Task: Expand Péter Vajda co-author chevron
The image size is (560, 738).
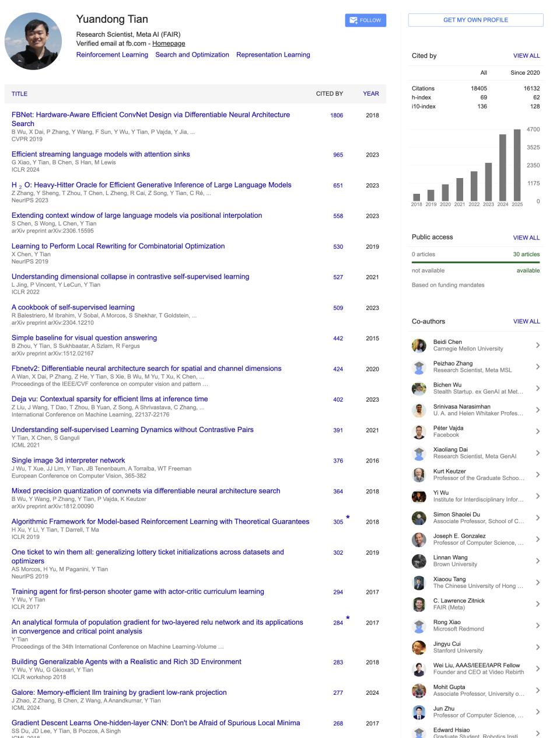Action: point(537,432)
